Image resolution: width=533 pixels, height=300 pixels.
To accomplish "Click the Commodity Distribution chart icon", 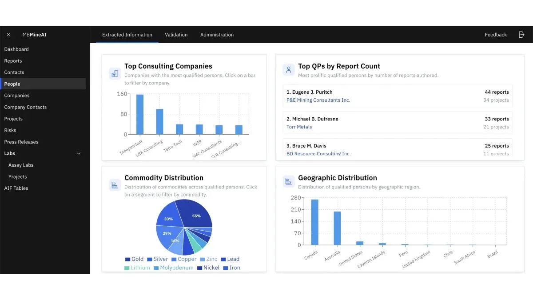I will click(x=115, y=185).
